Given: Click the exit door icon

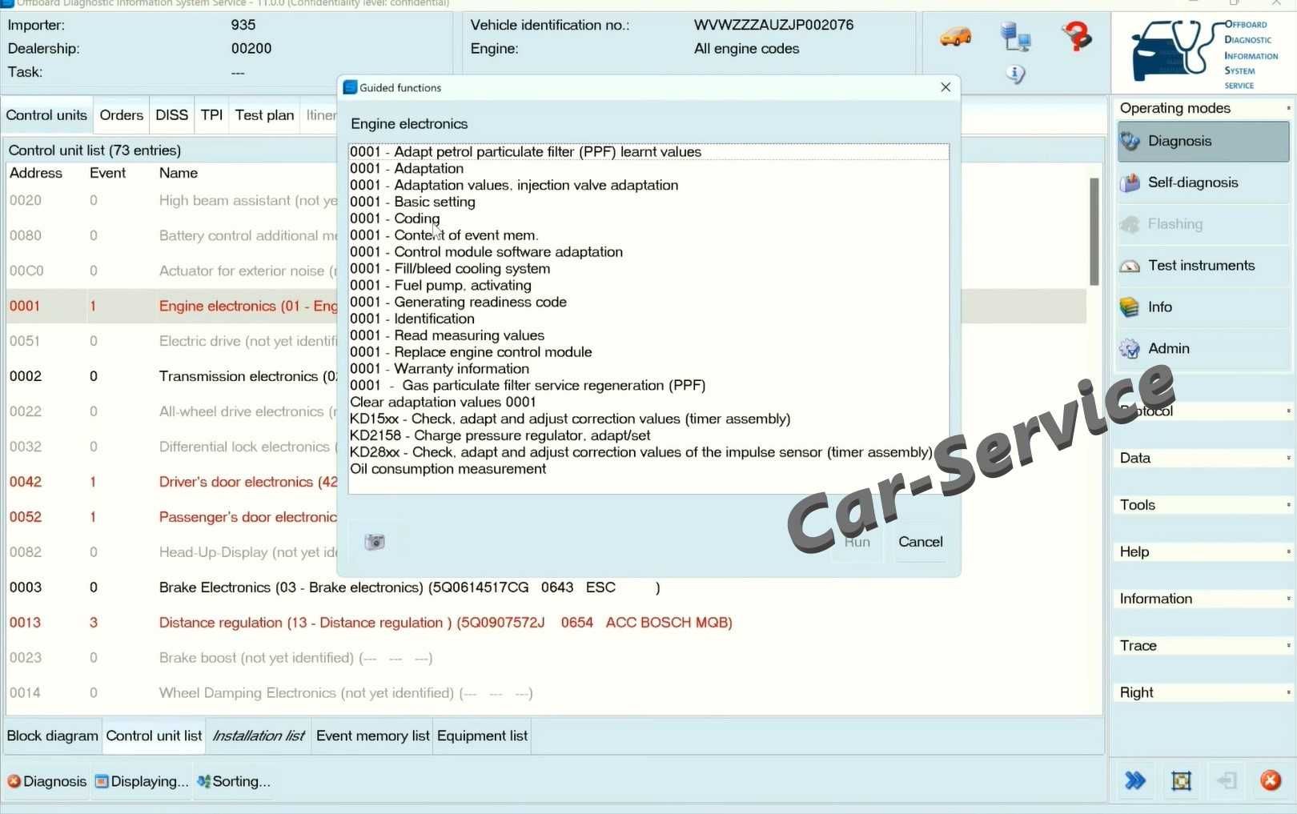Looking at the screenshot, I should click(1226, 780).
